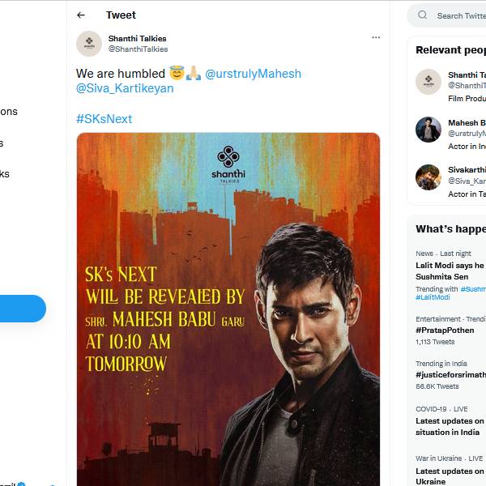Open the @urstrulyMahesh mention link
This screenshot has width=486, height=486.
(x=253, y=74)
